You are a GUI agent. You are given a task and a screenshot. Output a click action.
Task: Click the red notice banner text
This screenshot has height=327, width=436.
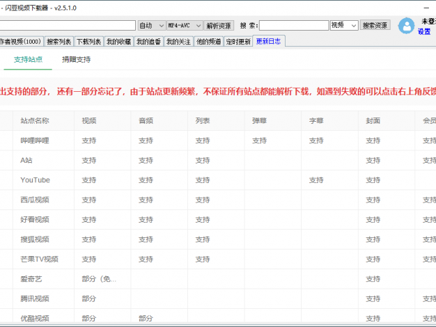tap(218, 91)
